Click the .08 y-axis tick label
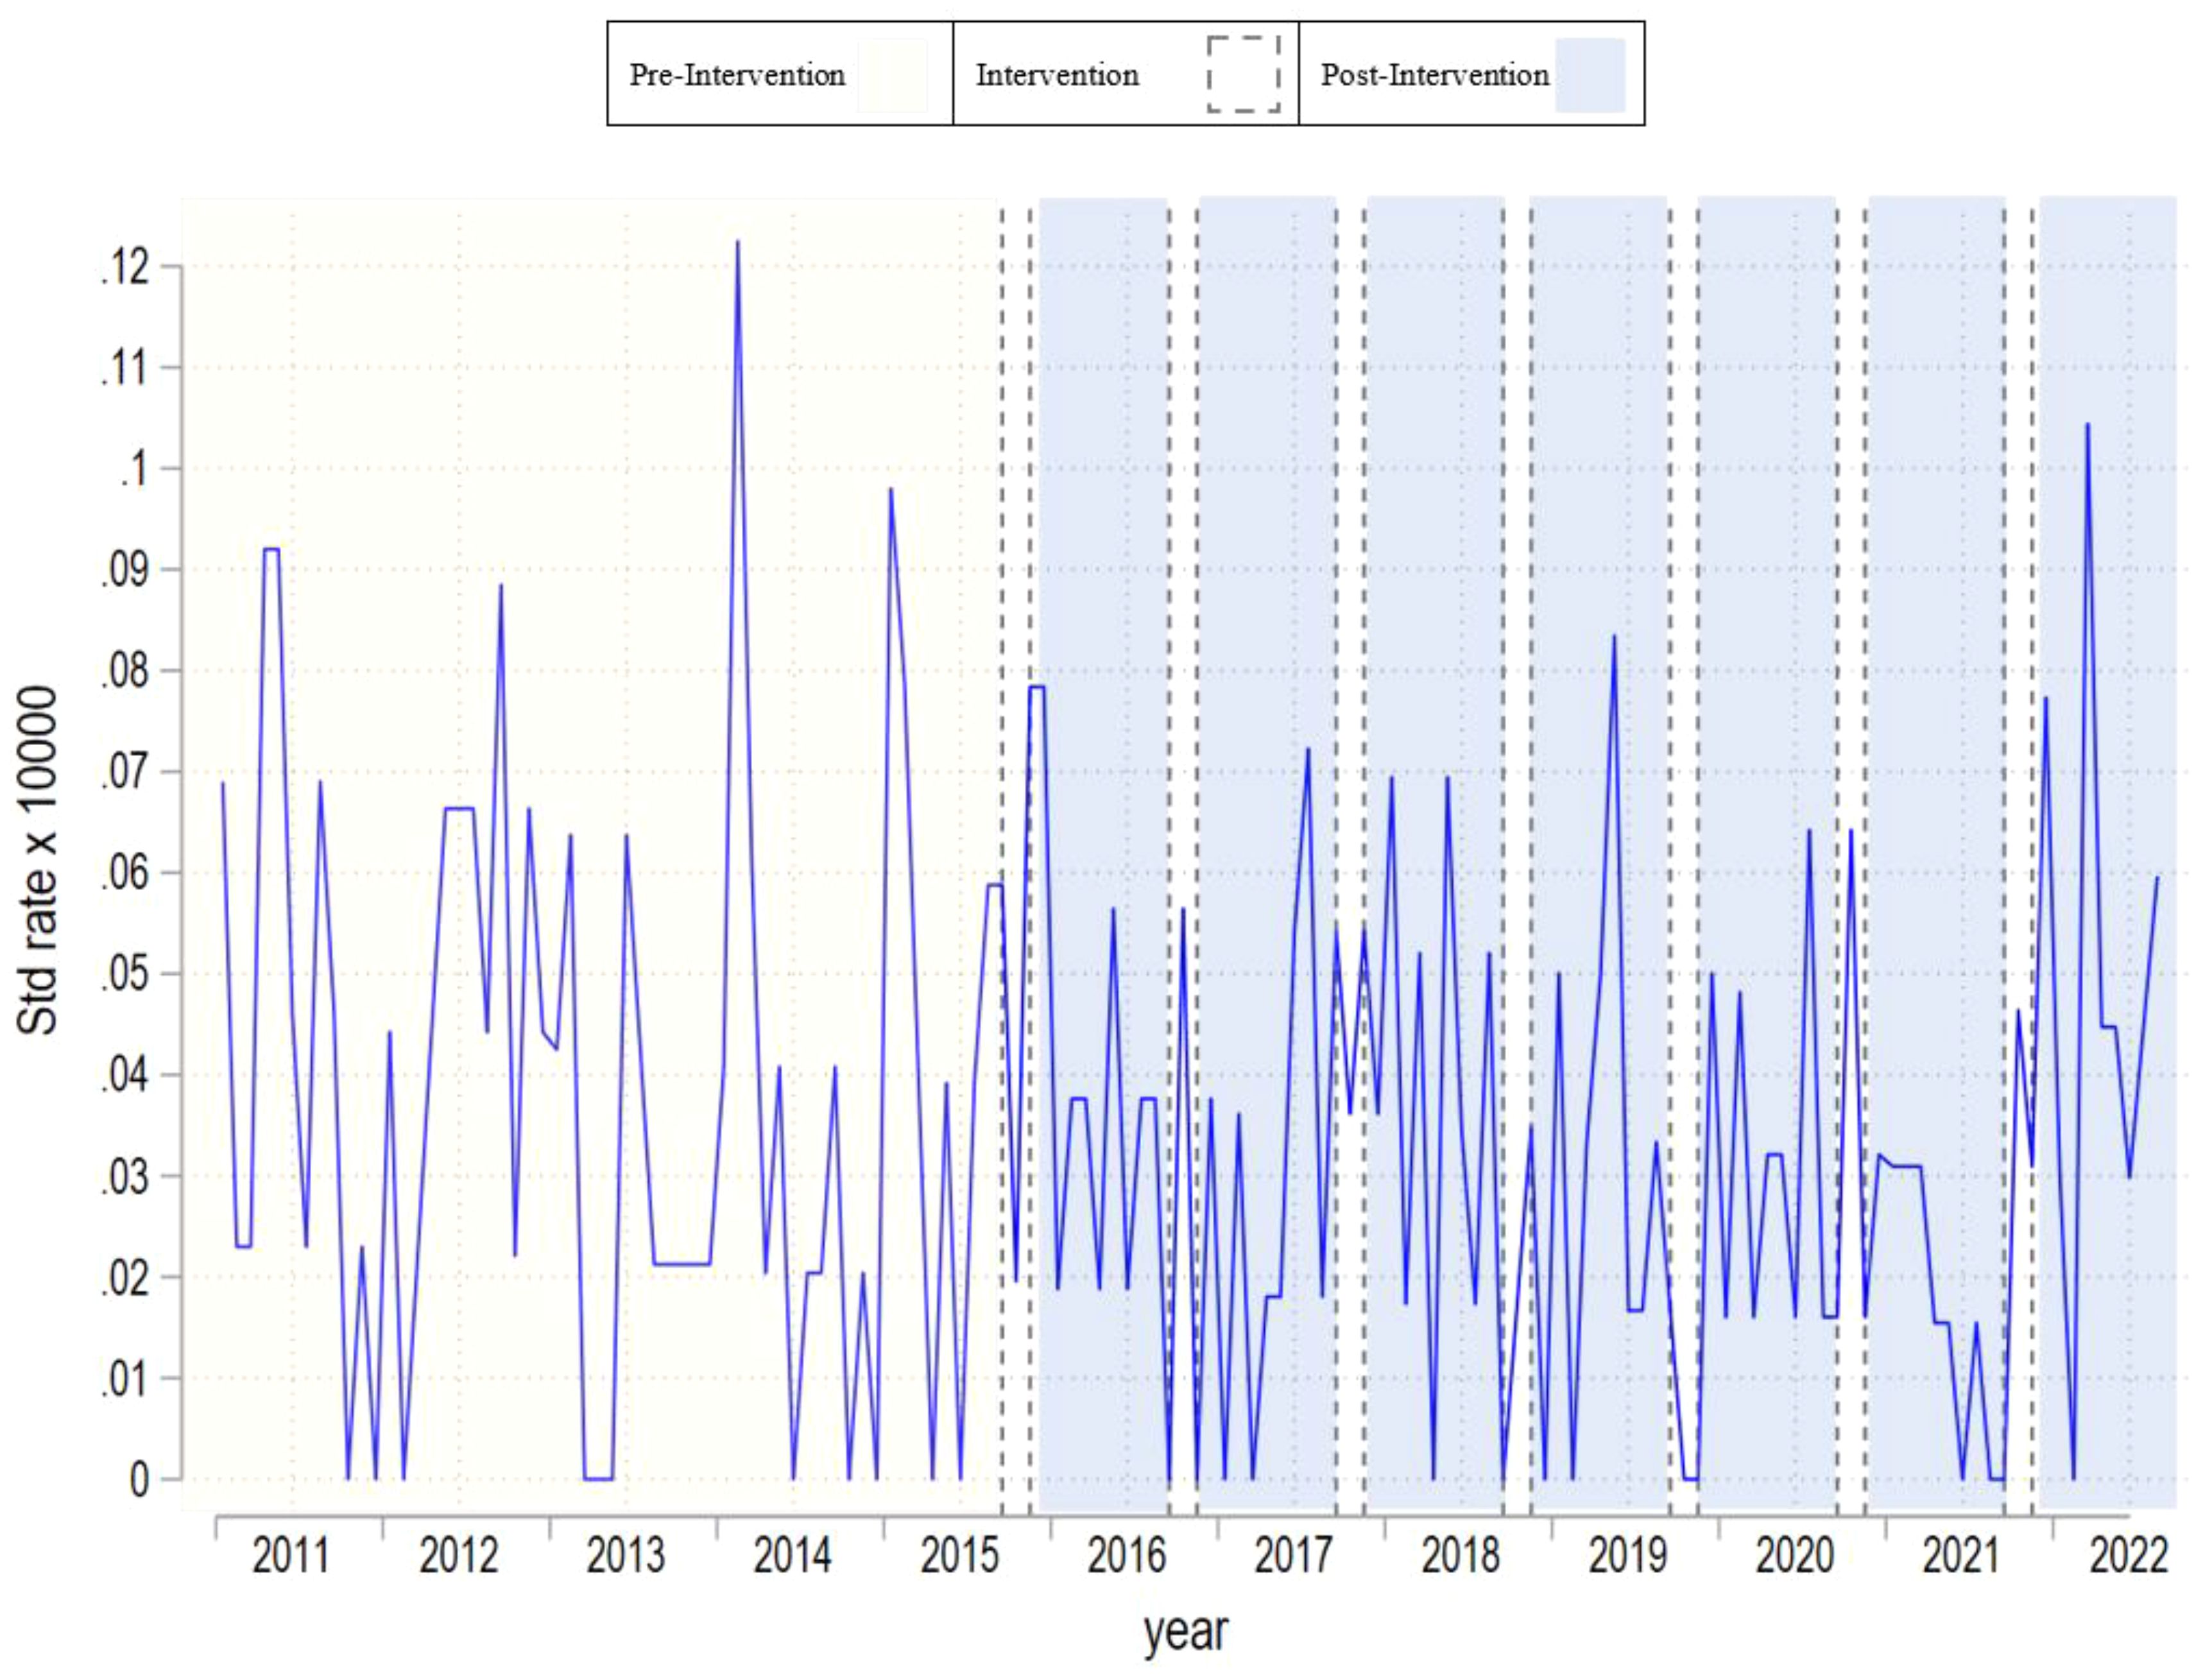This screenshot has width=2212, height=1677. pos(126,671)
